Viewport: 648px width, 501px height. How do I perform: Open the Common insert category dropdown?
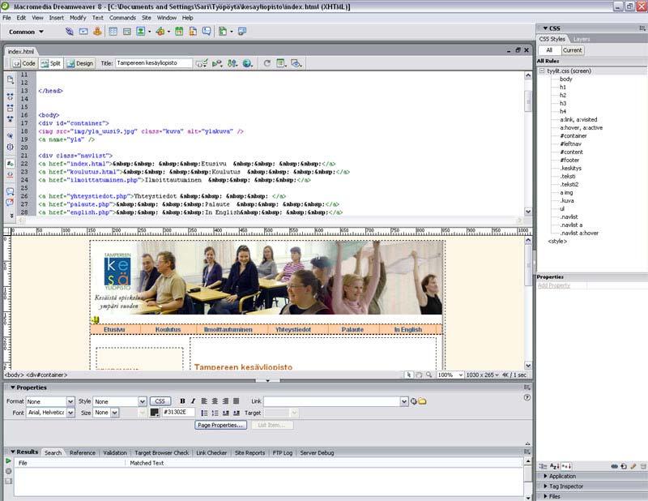click(x=27, y=32)
